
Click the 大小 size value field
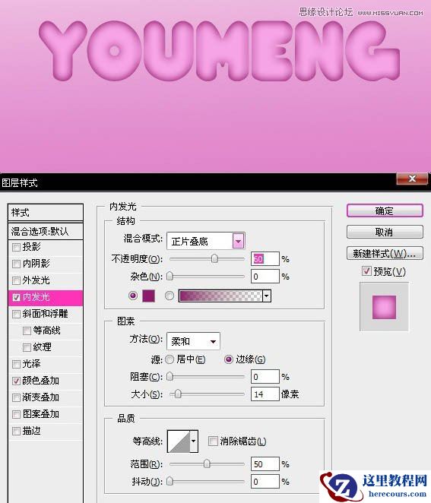[265, 394]
